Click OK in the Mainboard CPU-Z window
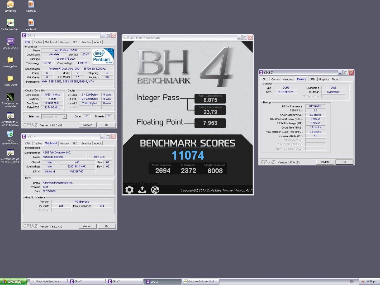The height and width of the screenshot is (285, 380). click(107, 226)
